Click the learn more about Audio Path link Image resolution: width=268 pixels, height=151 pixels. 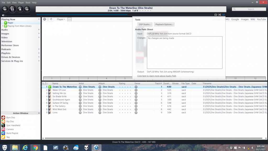[x=157, y=76]
